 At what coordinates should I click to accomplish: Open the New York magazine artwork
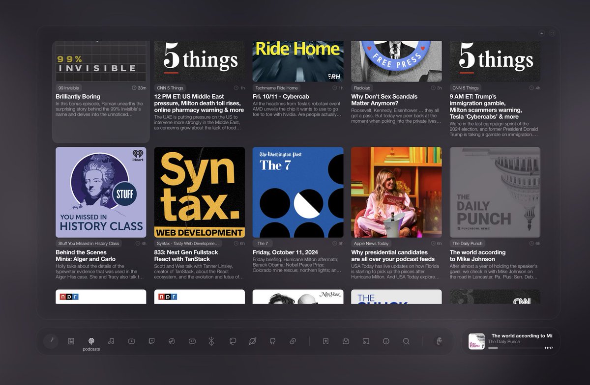(x=298, y=297)
